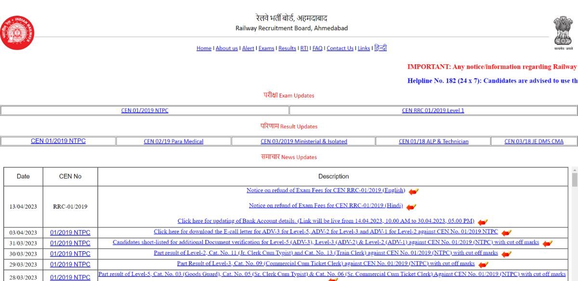The height and width of the screenshot is (281, 578).
Task: Click the परीक्षा Exam Updates heading
Action: pos(289,95)
